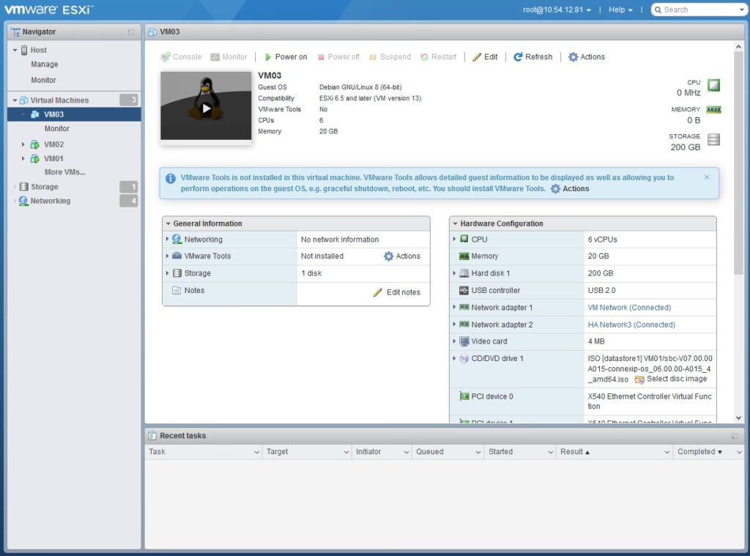
Task: Select Manage under Host in Navigator
Action: click(x=44, y=64)
